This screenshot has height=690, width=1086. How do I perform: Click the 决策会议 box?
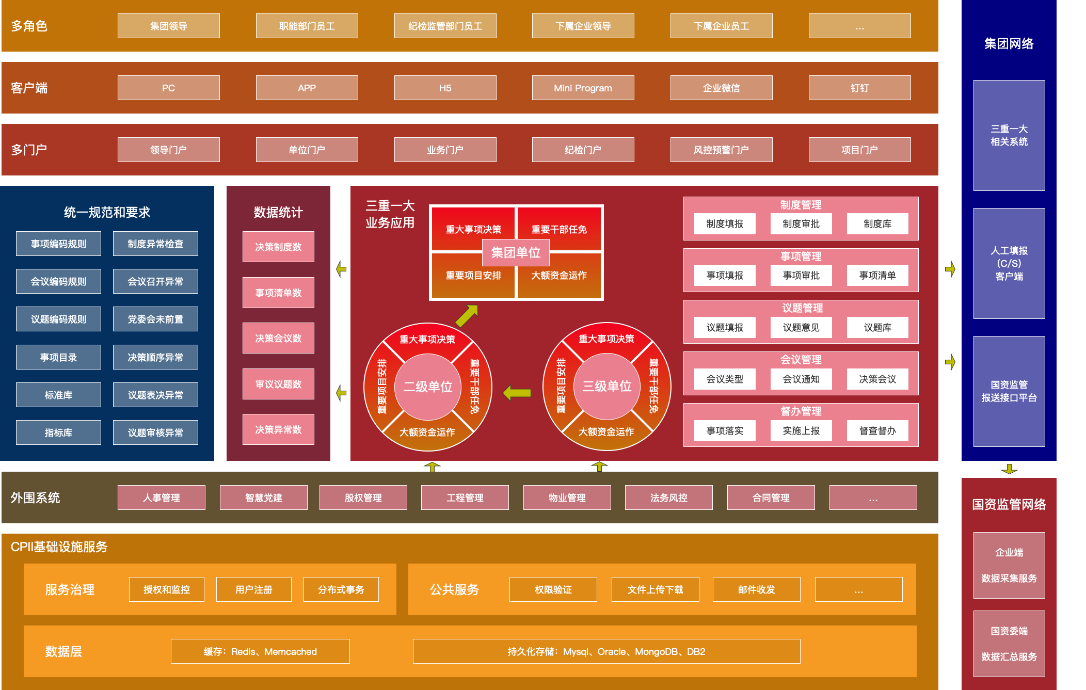(x=877, y=379)
